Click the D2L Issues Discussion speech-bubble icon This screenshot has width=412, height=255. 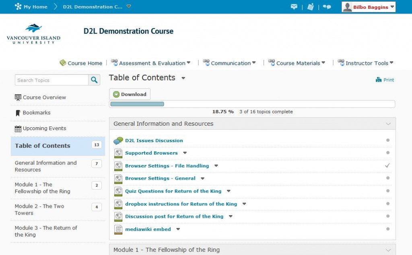pyautogui.click(x=118, y=141)
